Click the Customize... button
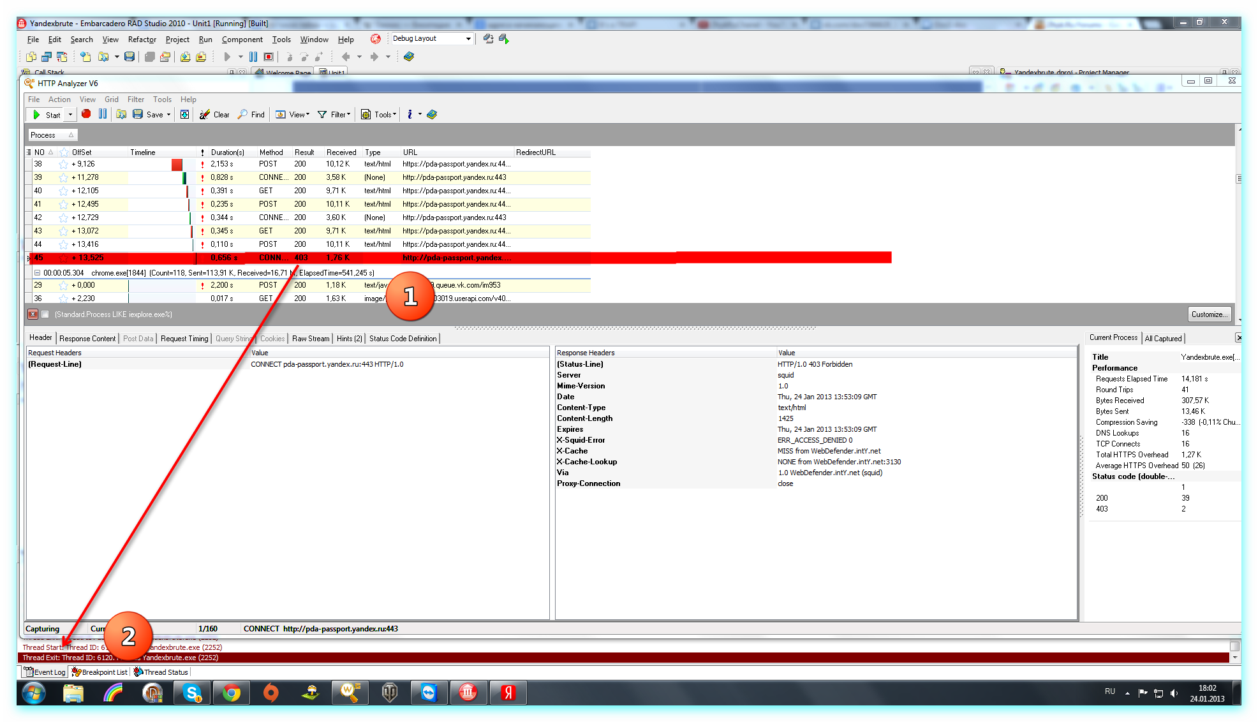This screenshot has height=722, width=1258. [1209, 314]
